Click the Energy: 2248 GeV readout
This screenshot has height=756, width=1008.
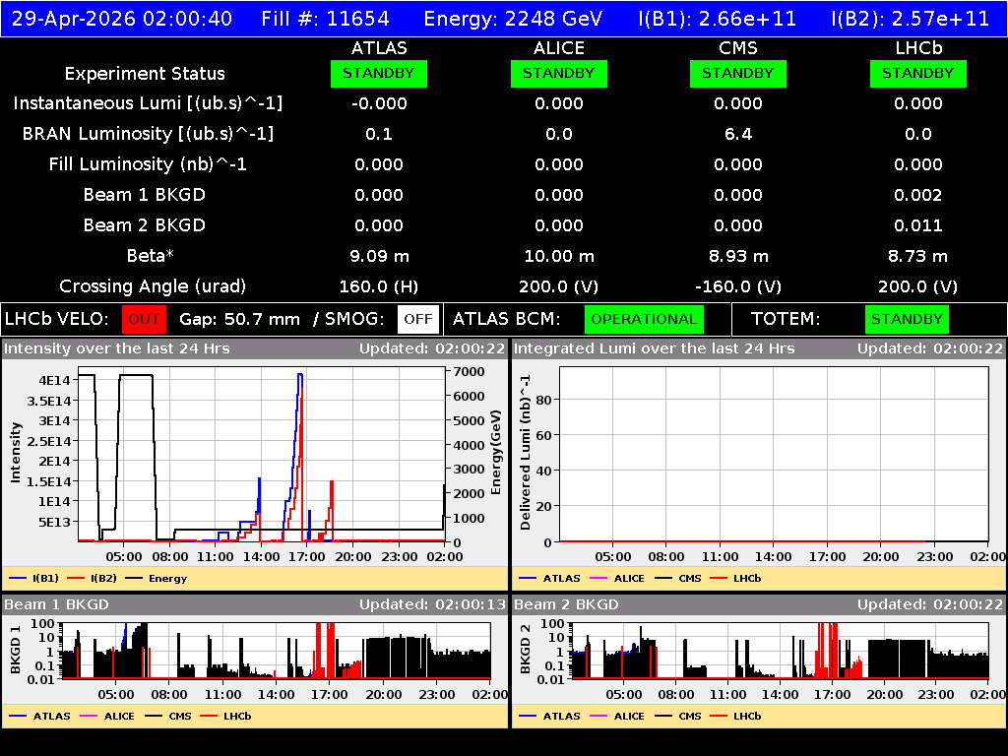[x=513, y=19]
